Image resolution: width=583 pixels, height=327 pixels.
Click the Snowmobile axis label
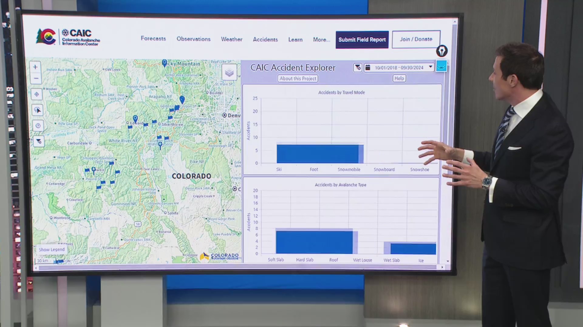click(349, 170)
